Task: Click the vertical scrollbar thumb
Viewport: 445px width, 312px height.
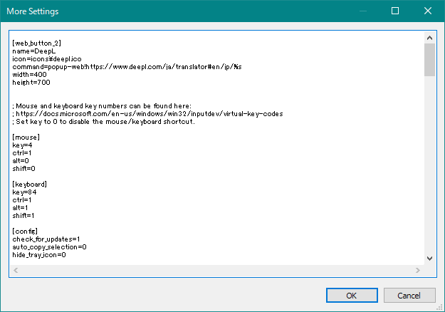Action: click(429, 60)
